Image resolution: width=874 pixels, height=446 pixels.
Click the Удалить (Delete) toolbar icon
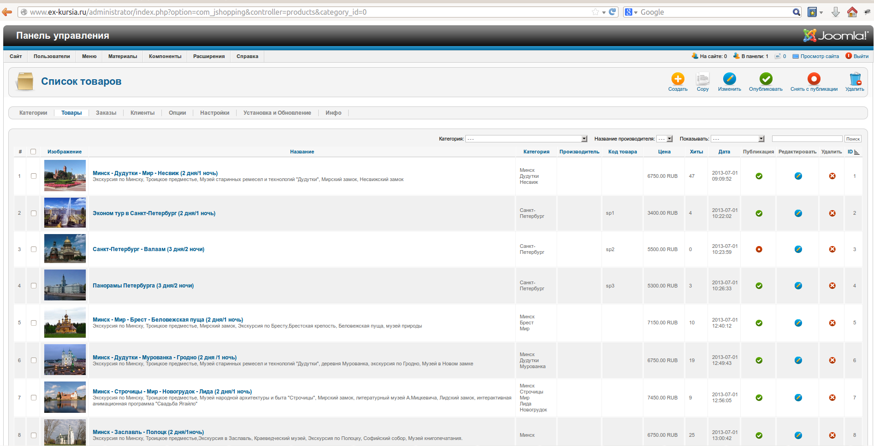(855, 79)
